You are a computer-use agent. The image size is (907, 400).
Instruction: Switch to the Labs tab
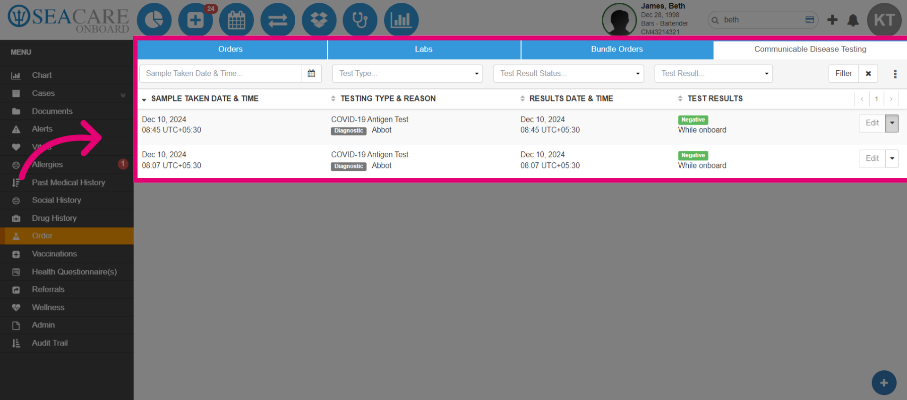coord(424,50)
